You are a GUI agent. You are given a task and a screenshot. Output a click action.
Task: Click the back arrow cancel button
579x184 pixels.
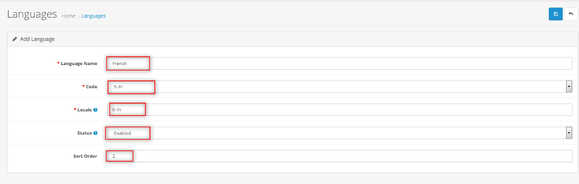(571, 14)
